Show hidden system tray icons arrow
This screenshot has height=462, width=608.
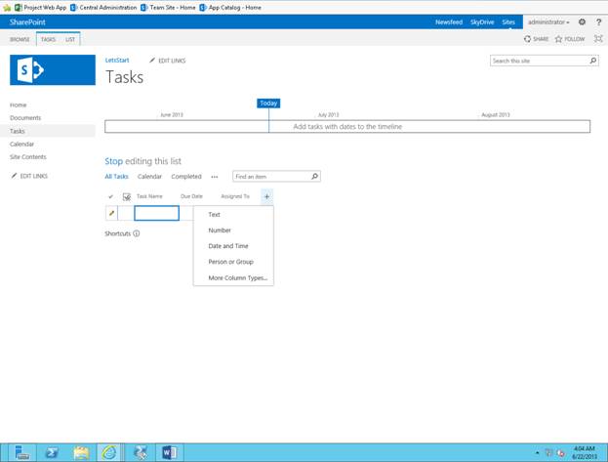tap(537, 452)
